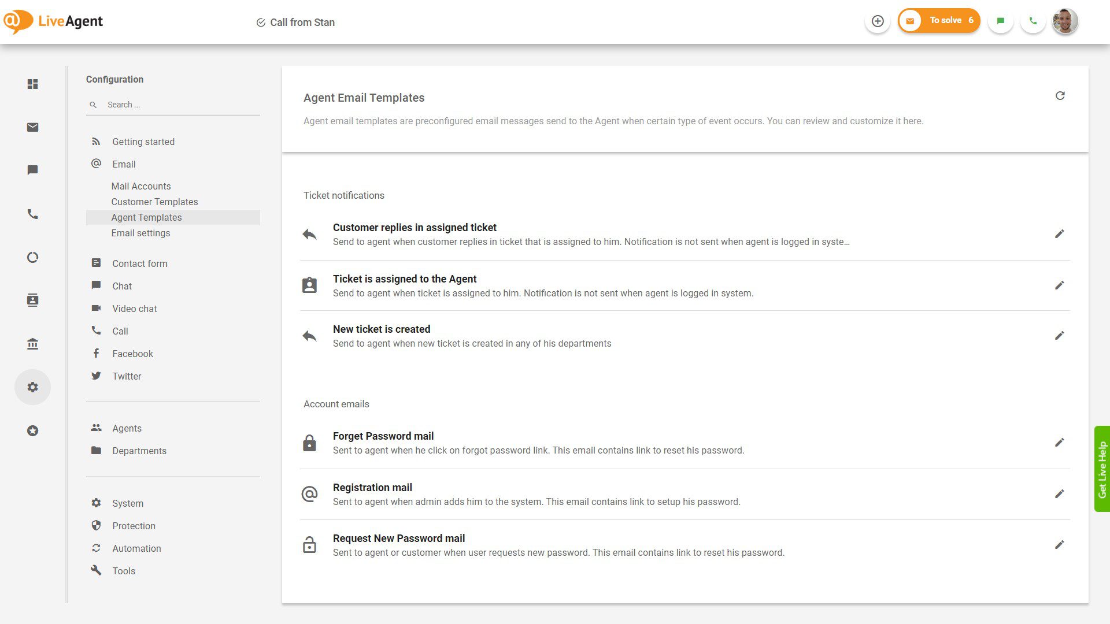Select the Chat conversations icon in left sidebar
This screenshot has height=624, width=1110.
tap(32, 170)
